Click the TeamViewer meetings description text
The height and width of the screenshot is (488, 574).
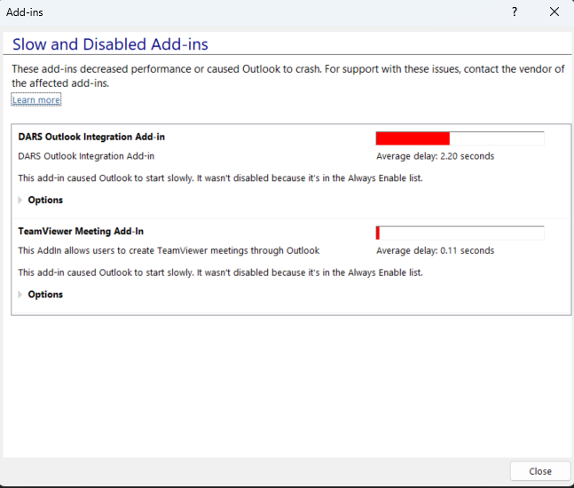point(169,251)
